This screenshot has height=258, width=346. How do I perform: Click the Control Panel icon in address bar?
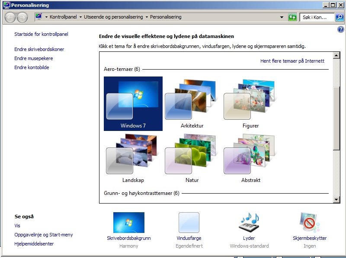coord(38,17)
